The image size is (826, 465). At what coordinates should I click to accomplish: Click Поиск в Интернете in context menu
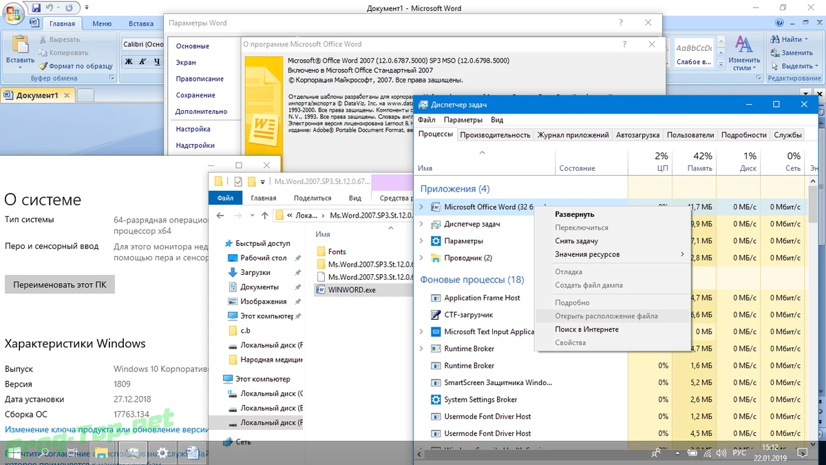click(x=586, y=329)
